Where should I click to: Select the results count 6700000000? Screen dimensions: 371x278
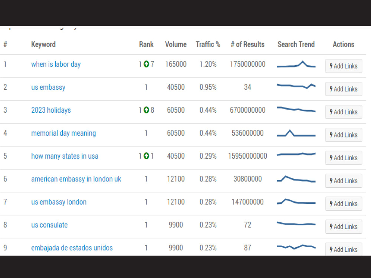click(x=247, y=110)
